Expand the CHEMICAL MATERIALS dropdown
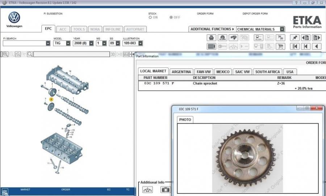The image size is (326, 196). click(x=282, y=29)
